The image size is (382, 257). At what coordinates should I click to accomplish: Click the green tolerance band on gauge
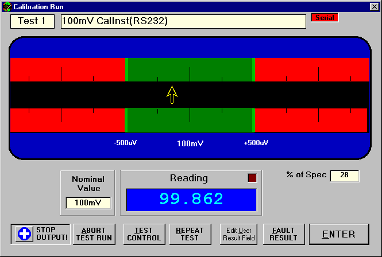190,69
